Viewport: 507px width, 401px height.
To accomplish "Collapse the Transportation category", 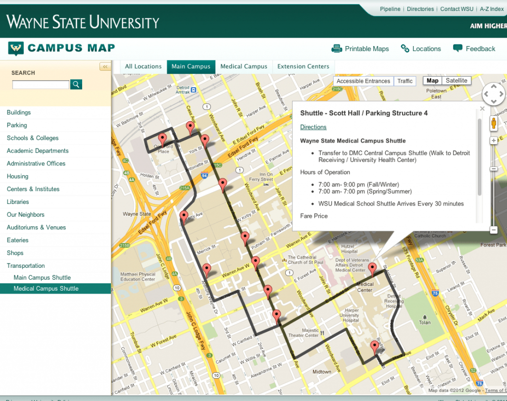I will (x=26, y=266).
